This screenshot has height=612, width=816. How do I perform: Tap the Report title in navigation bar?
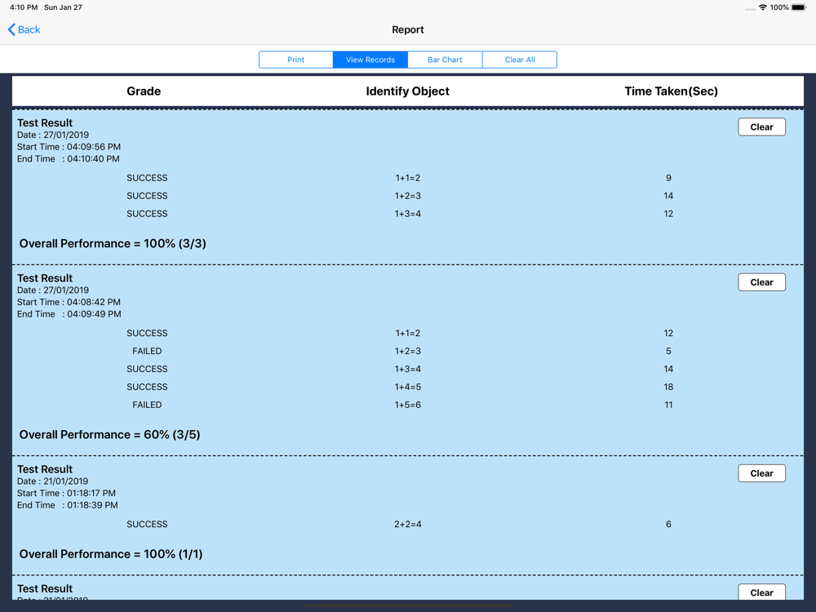coord(407,29)
